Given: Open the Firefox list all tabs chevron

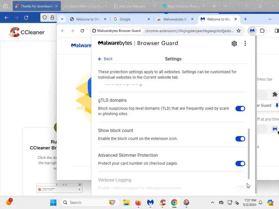Looking at the screenshot, I should 225,6.
